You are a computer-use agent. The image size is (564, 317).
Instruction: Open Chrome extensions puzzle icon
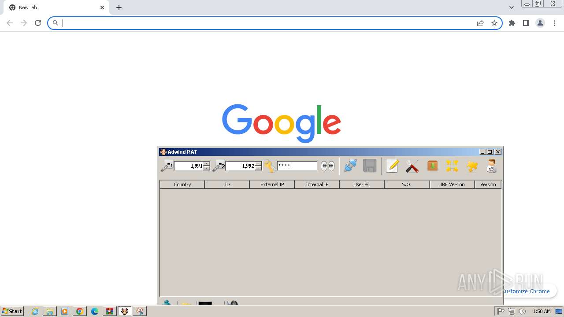pos(512,23)
